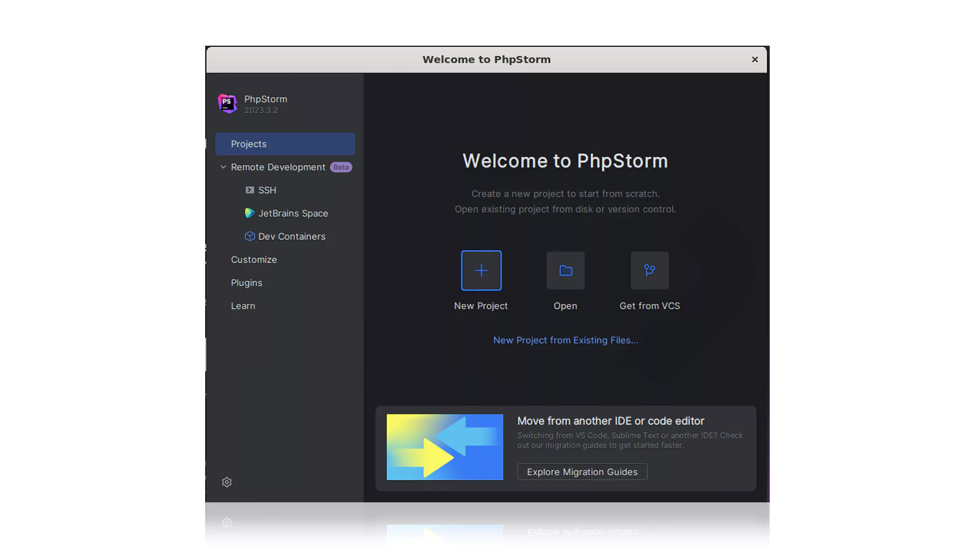975x548 pixels.
Task: Click New Project from Existing Files link
Action: tap(565, 340)
